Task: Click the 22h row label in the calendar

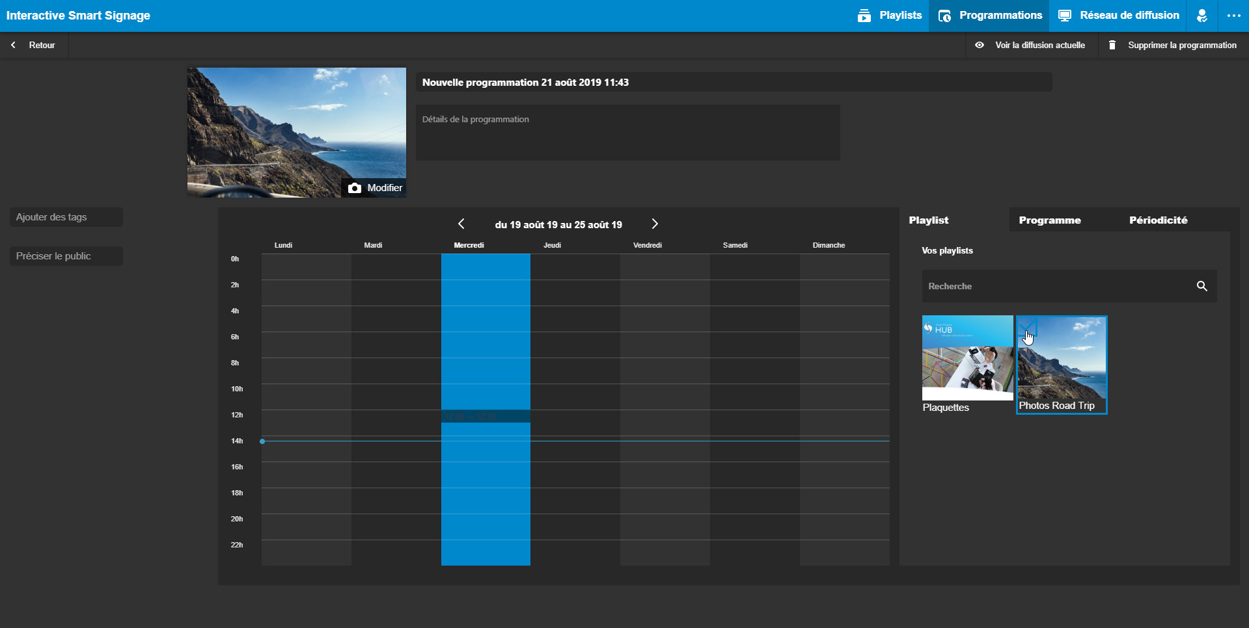Action: [237, 545]
